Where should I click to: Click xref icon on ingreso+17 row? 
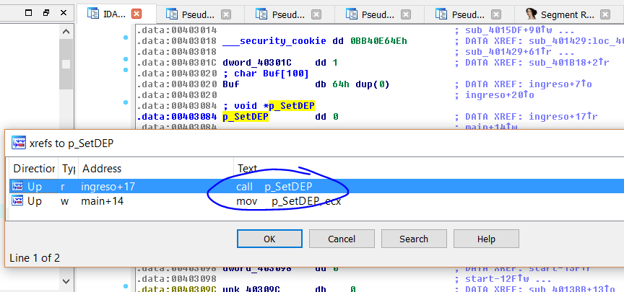(x=18, y=187)
